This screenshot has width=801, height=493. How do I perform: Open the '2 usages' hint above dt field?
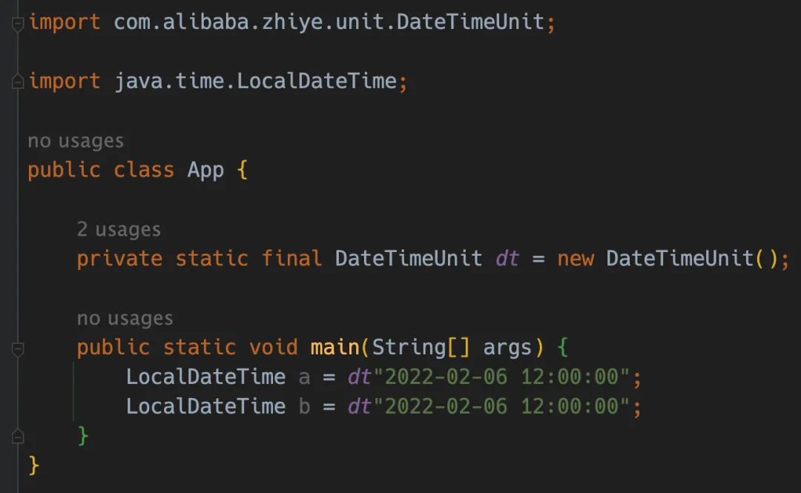tap(119, 229)
